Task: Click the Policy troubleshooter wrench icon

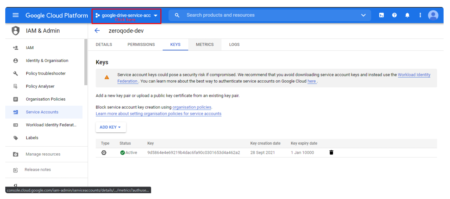Action: pyautogui.click(x=16, y=73)
